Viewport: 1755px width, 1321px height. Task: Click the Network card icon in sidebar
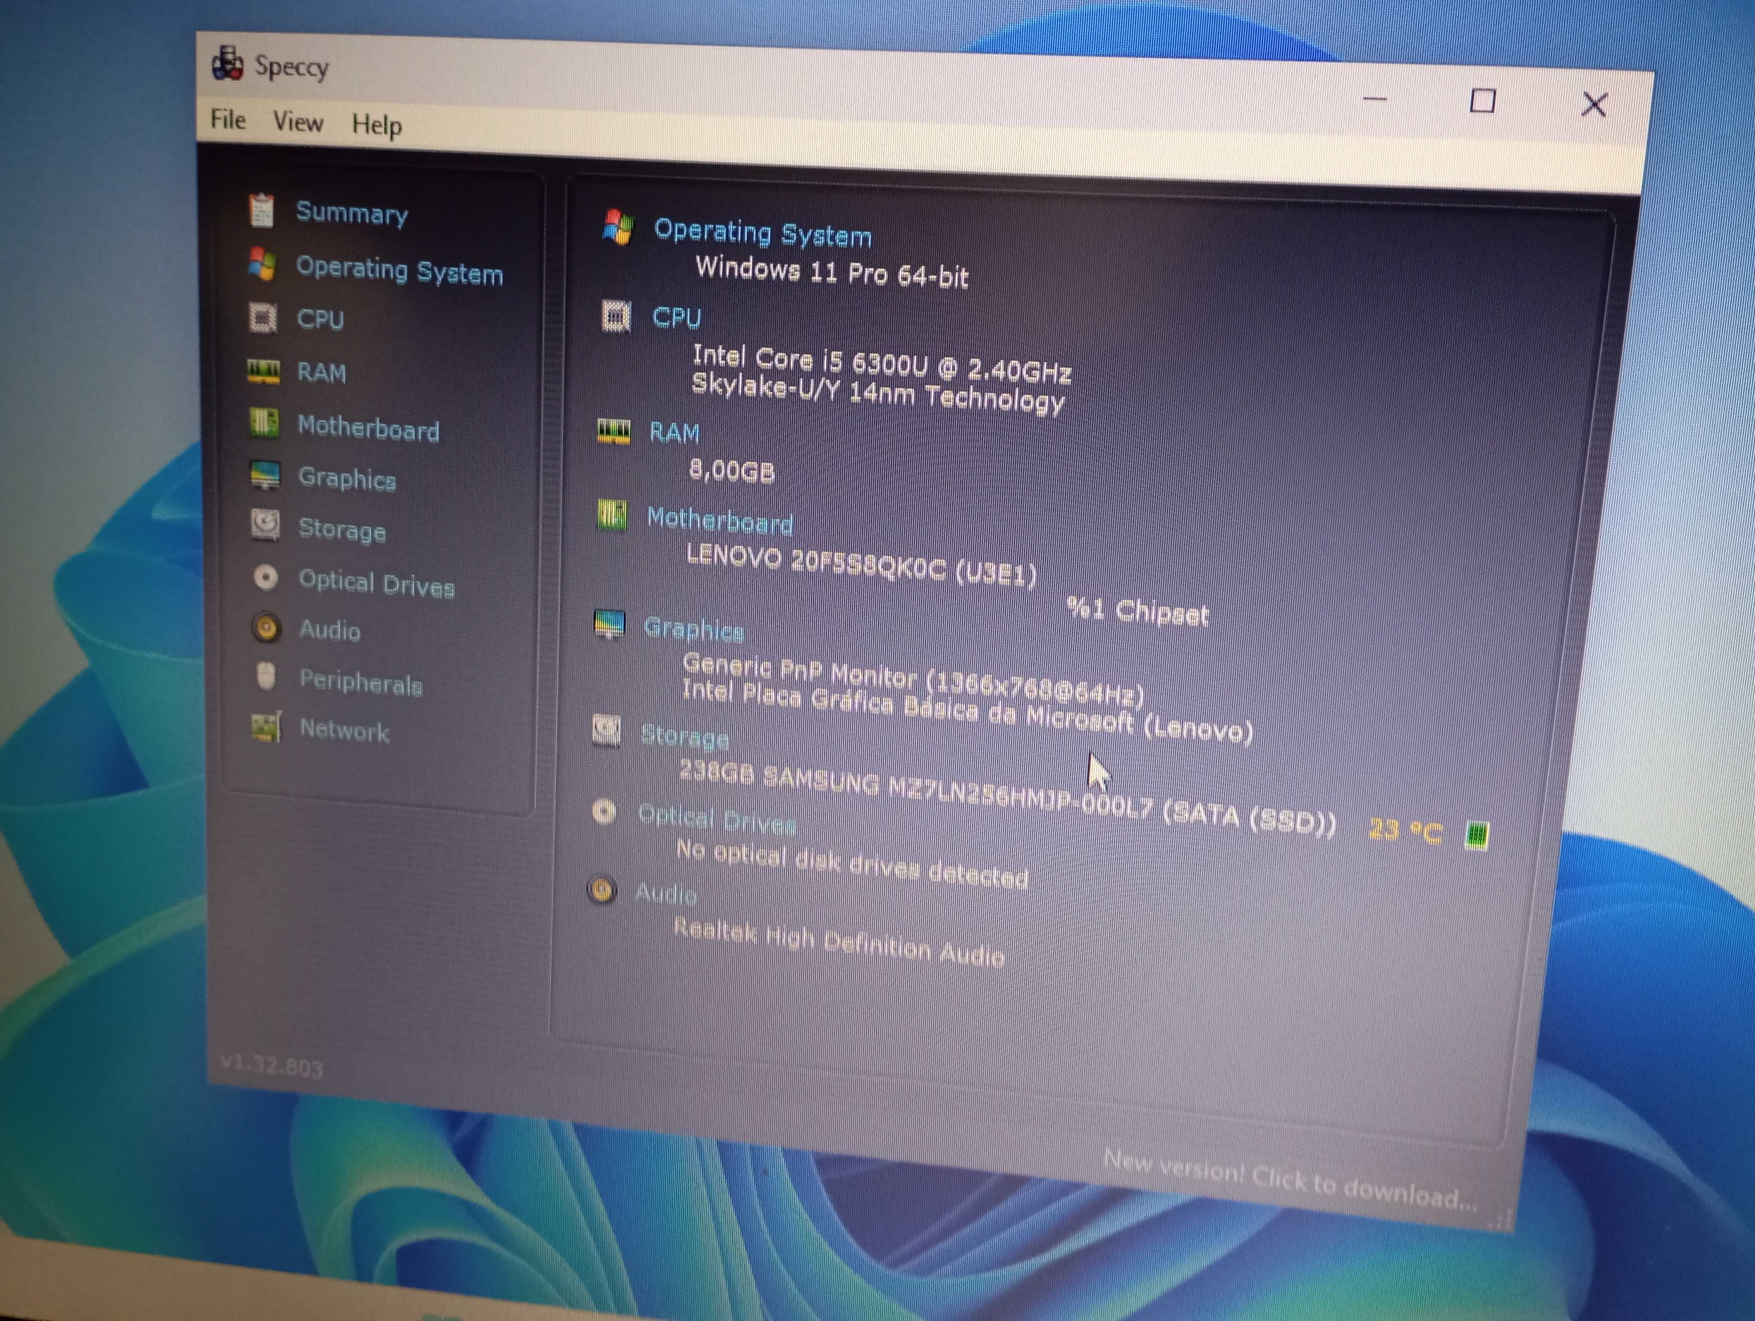267,726
